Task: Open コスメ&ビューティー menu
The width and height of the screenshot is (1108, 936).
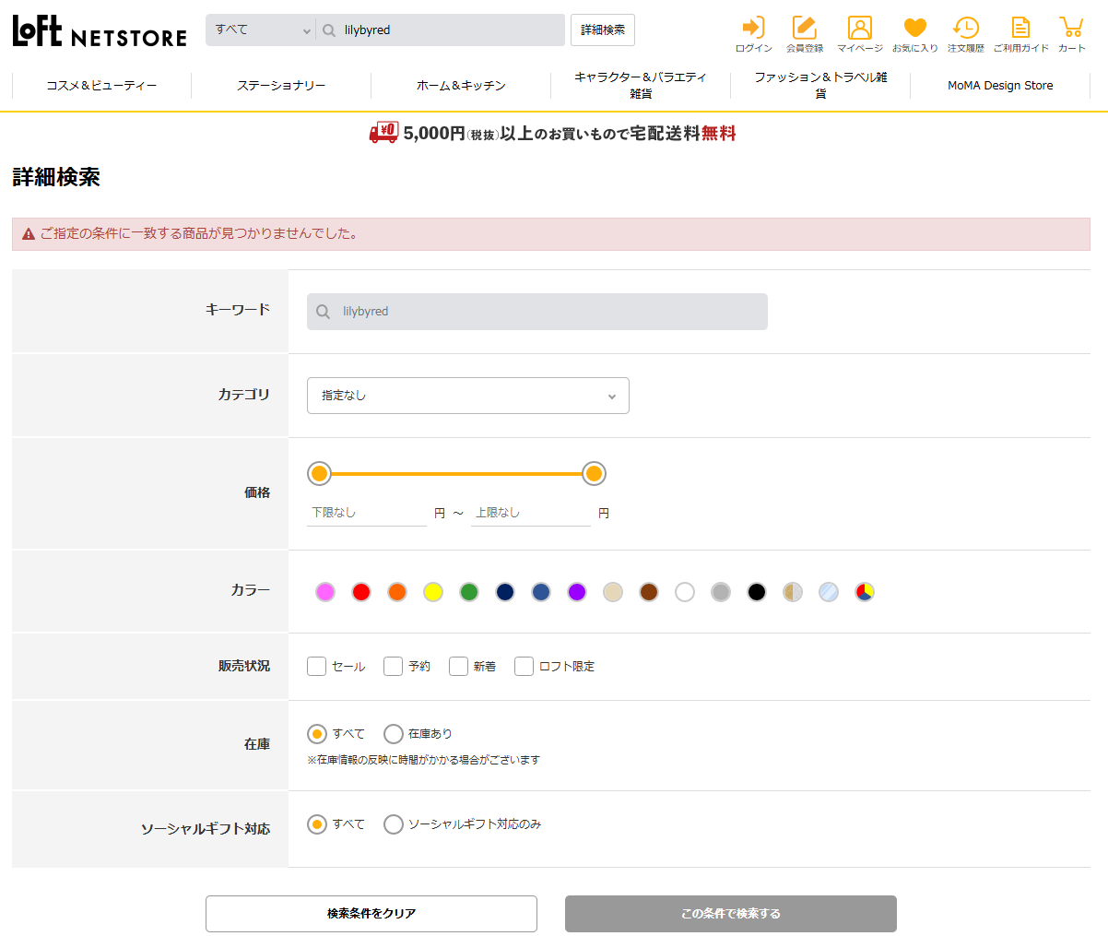Action: (x=101, y=86)
